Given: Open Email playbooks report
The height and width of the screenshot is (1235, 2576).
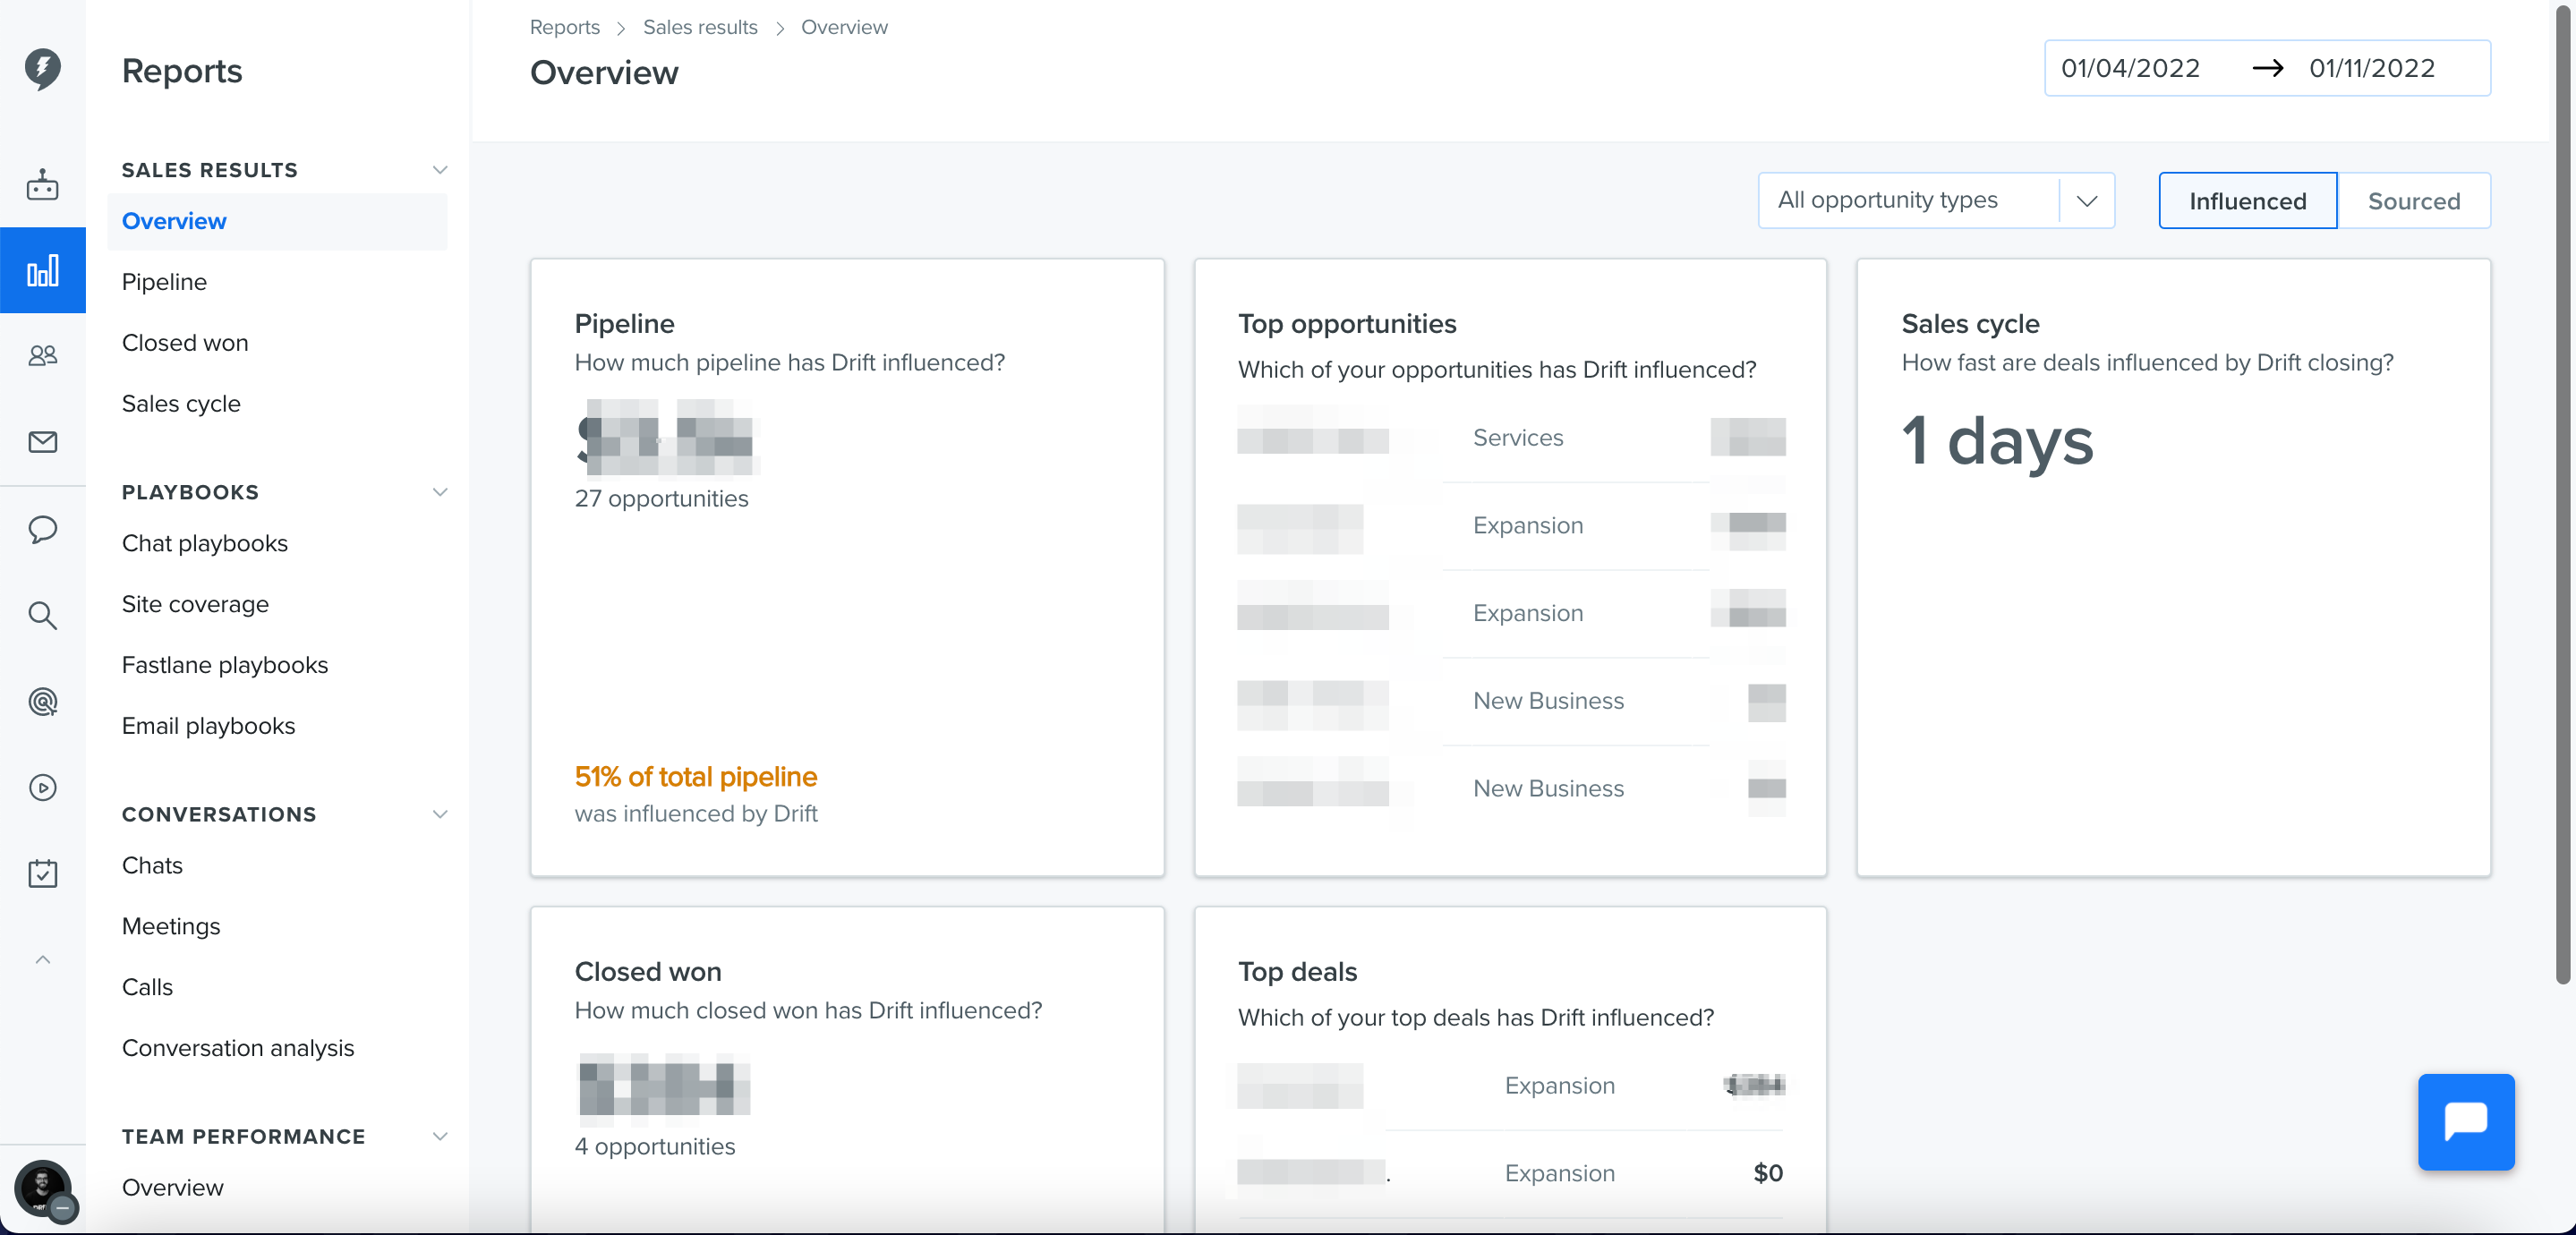Looking at the screenshot, I should [x=208, y=726].
